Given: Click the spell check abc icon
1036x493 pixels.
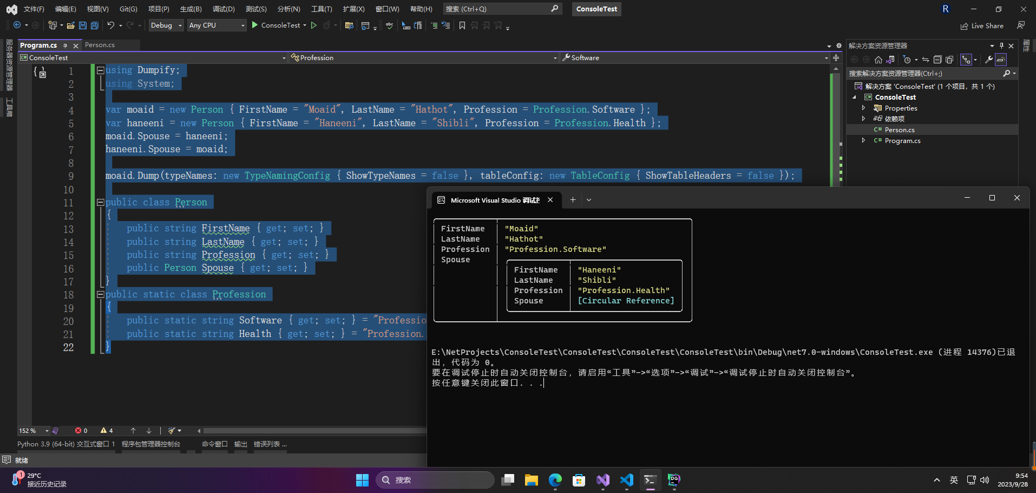Looking at the screenshot, I should click(x=389, y=25).
